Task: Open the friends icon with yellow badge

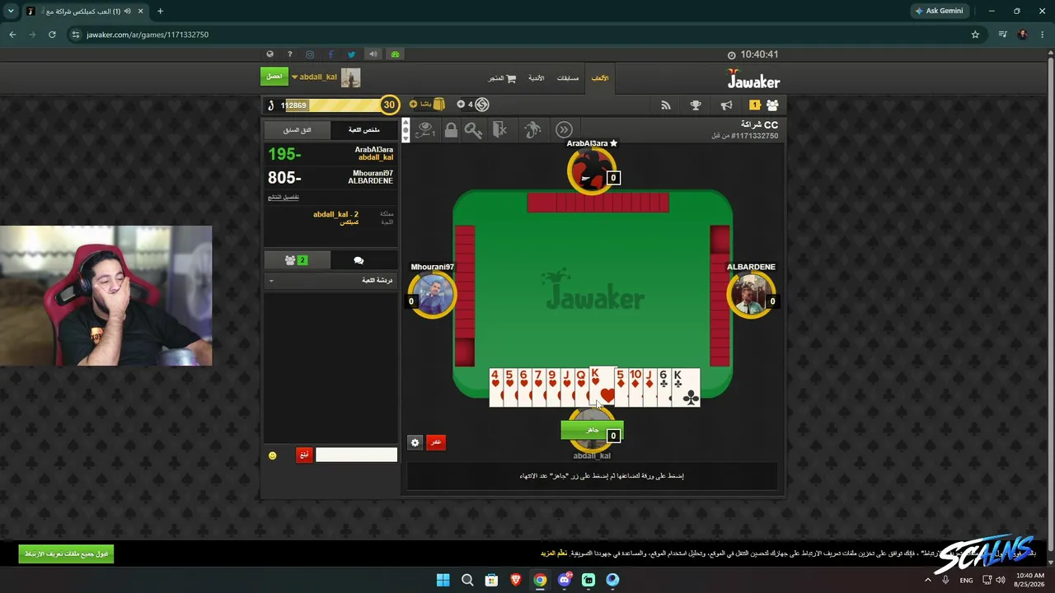Action: tap(764, 105)
